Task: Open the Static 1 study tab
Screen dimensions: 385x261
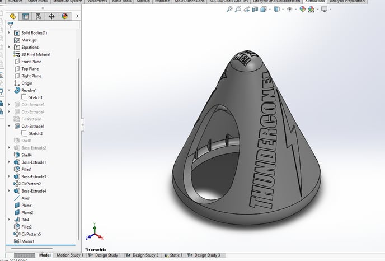Action: 174,255
